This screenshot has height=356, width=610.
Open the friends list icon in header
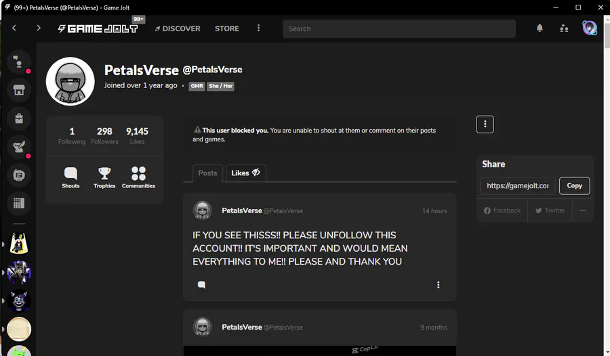(x=564, y=28)
